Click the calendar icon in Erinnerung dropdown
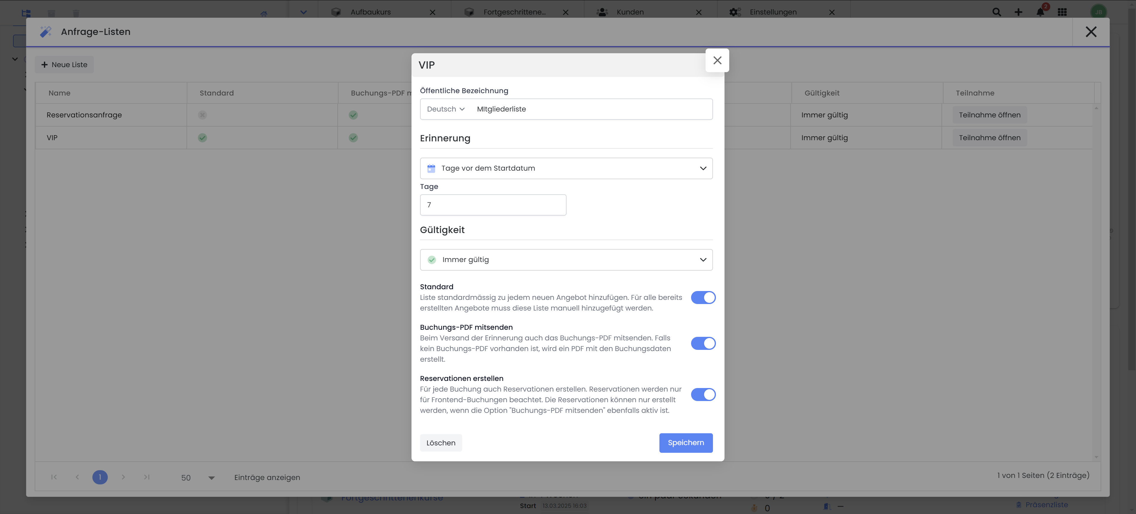 pyautogui.click(x=431, y=168)
